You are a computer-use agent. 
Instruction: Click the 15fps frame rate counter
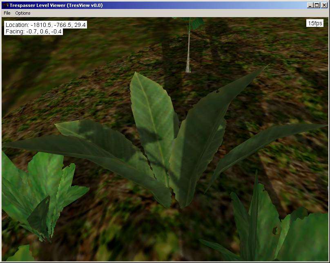(315, 23)
